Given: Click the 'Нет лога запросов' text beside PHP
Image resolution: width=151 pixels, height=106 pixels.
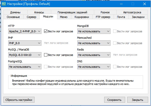Looking at the screenshot, I should 56,43.
